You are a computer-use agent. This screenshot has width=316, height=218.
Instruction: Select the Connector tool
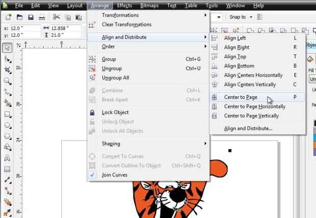coord(8,190)
